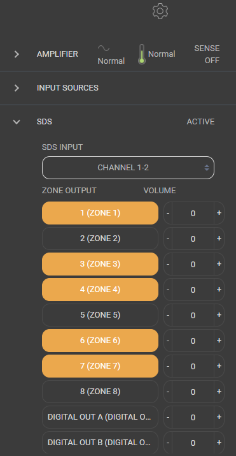Open the settings gear icon
Viewport: 236px width, 456px height.
point(160,11)
